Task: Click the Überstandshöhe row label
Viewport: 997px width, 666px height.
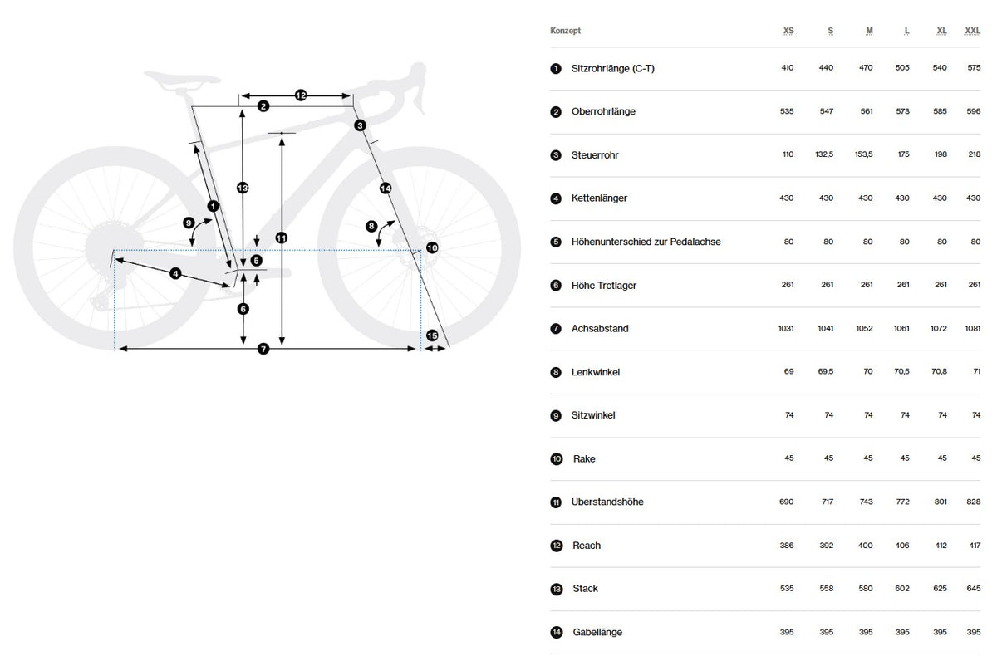Action: point(607,502)
